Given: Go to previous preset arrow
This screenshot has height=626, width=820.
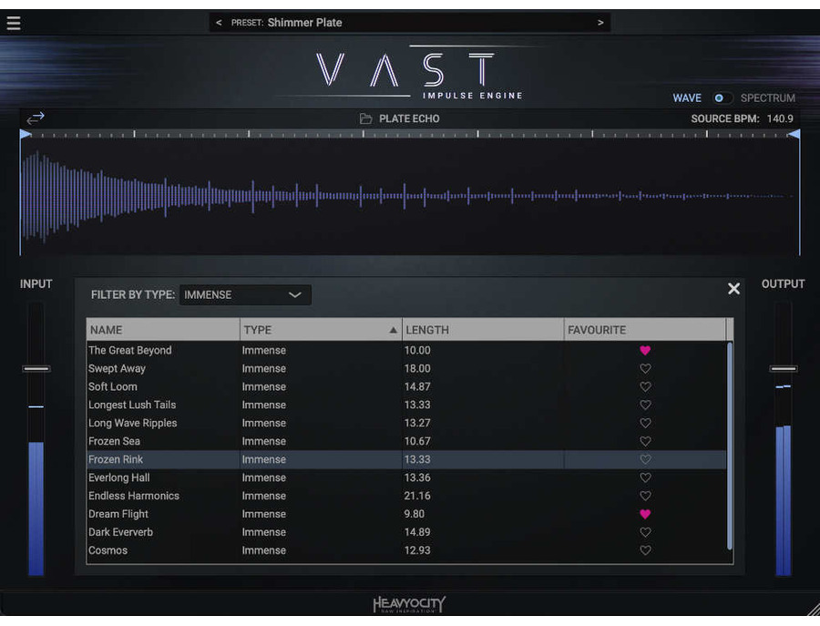Looking at the screenshot, I should tap(219, 23).
